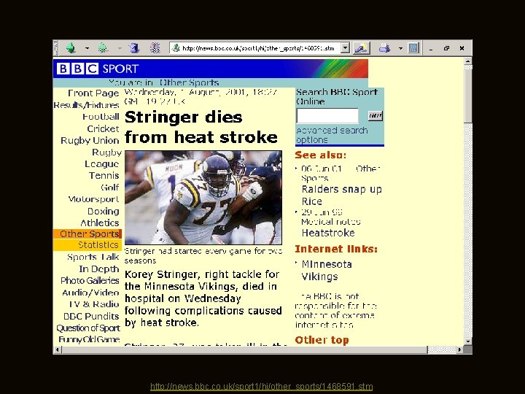Open Photo Galleries from sidebar
Image resolution: width=525 pixels, height=394 pixels.
tap(90, 280)
